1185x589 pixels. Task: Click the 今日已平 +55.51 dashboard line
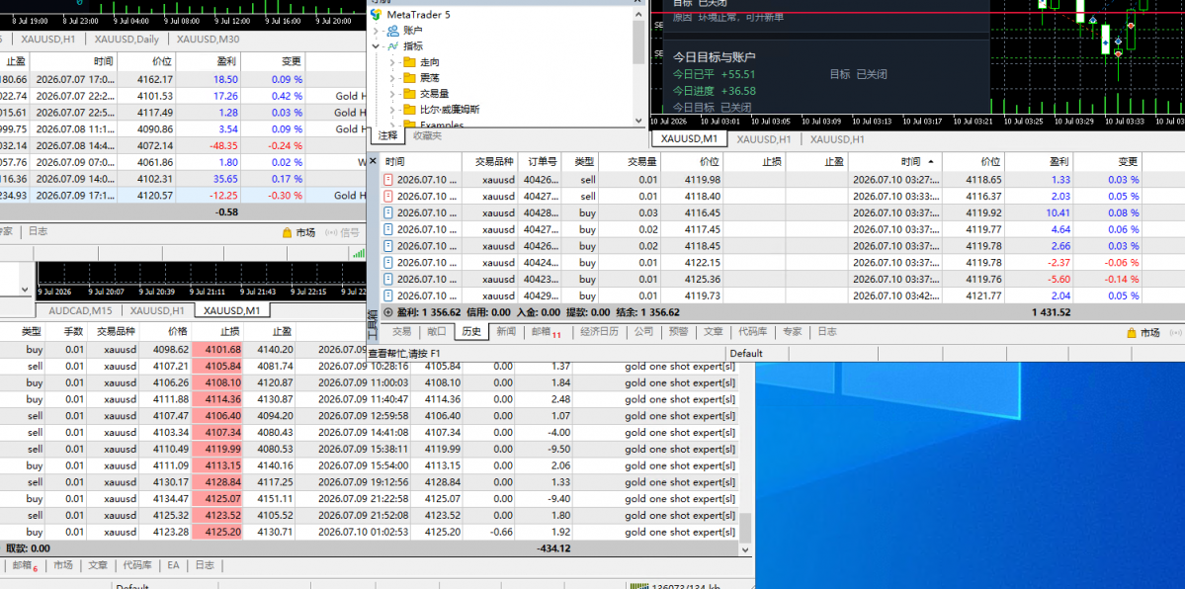715,74
